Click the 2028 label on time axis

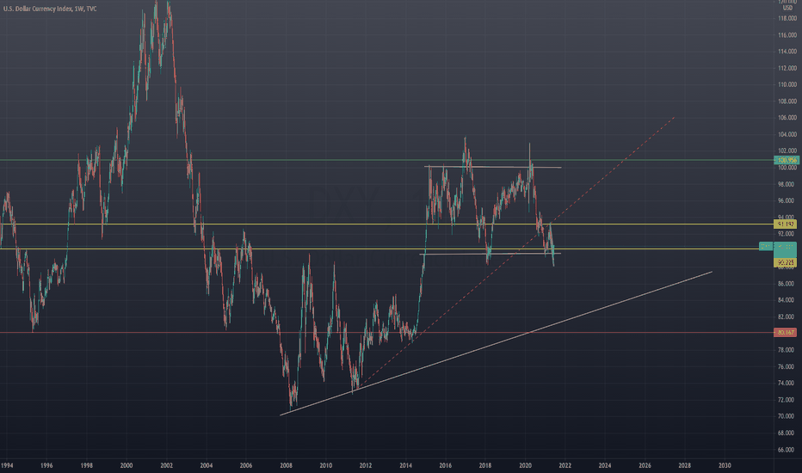pyautogui.click(x=685, y=465)
